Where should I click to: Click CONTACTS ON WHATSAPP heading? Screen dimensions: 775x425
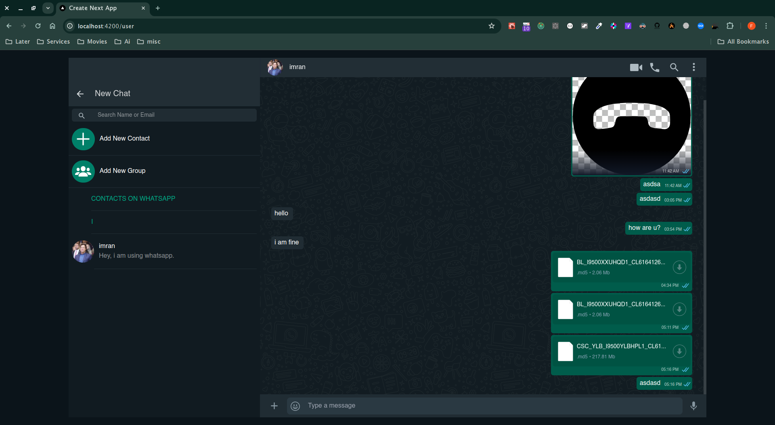[133, 198]
